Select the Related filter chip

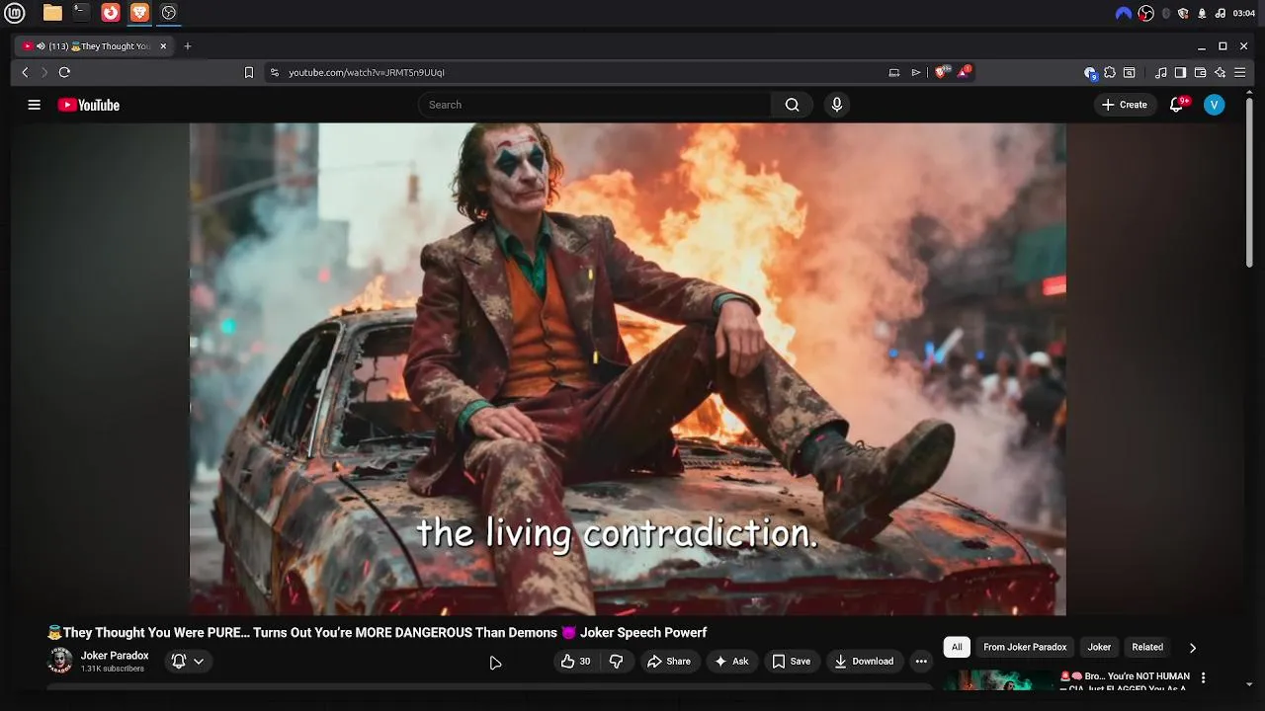[1147, 647]
